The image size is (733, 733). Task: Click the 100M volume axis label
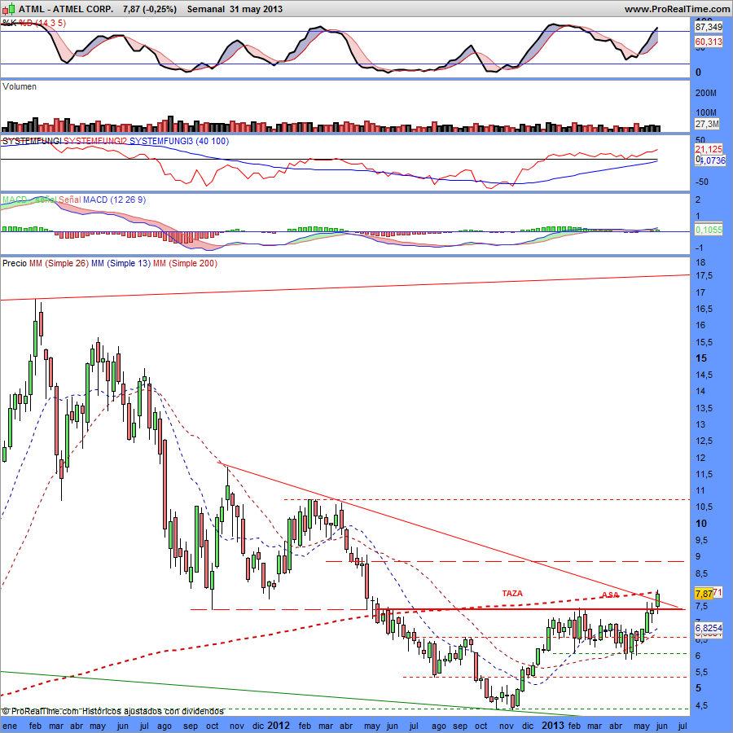pos(706,112)
